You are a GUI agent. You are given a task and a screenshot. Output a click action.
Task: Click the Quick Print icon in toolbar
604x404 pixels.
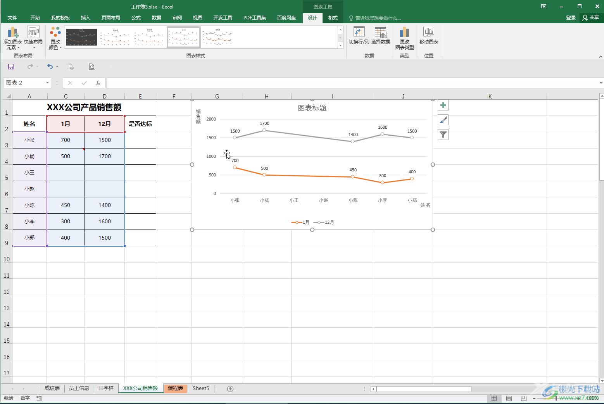[x=71, y=67]
